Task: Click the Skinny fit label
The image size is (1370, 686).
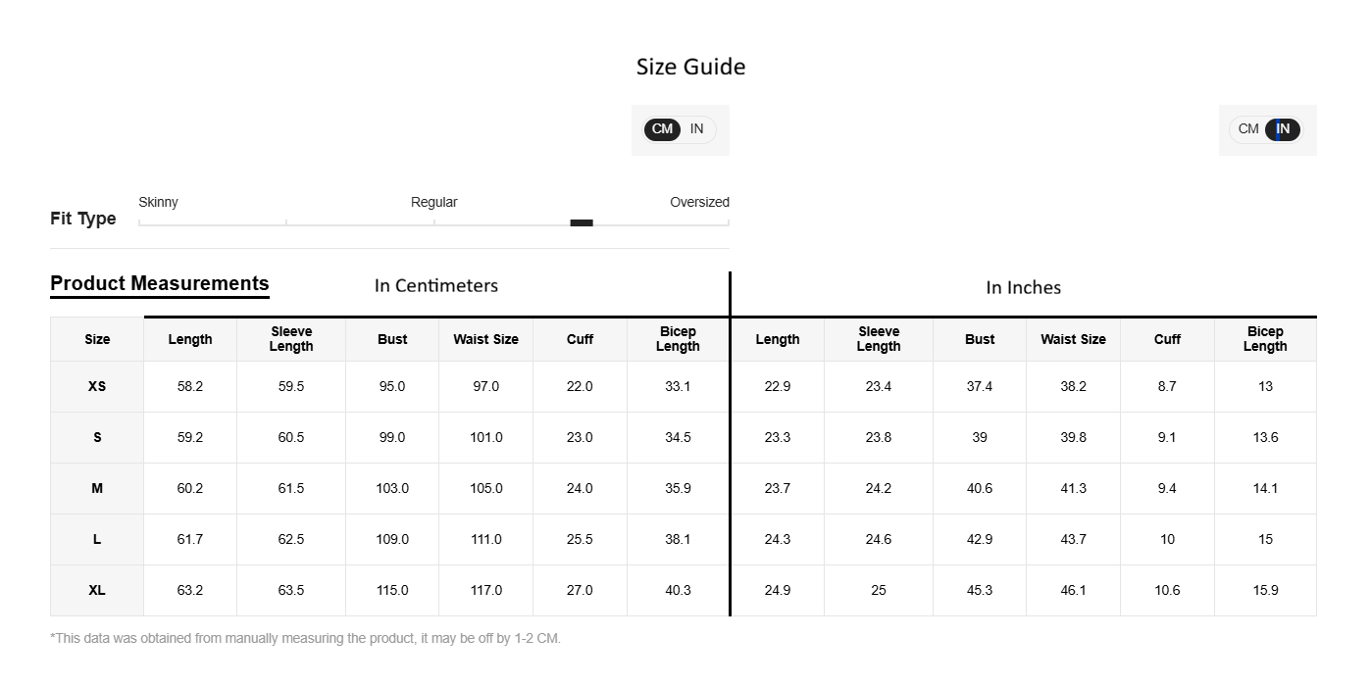Action: point(158,202)
